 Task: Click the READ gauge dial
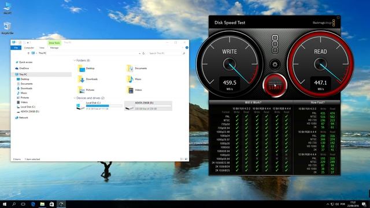point(320,64)
